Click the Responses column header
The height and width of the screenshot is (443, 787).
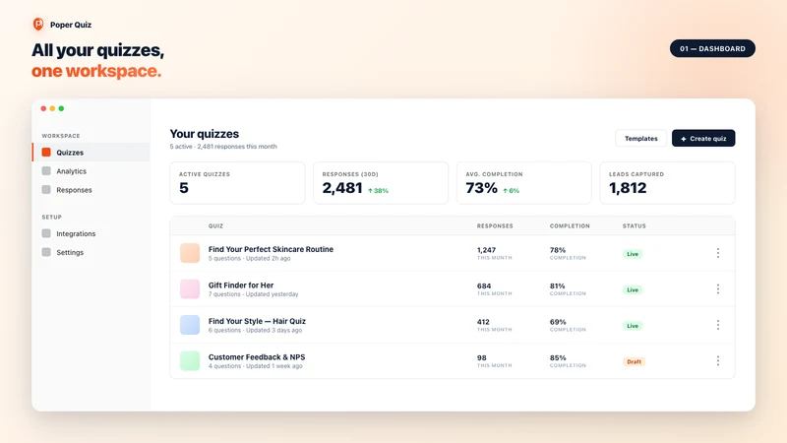(x=495, y=226)
